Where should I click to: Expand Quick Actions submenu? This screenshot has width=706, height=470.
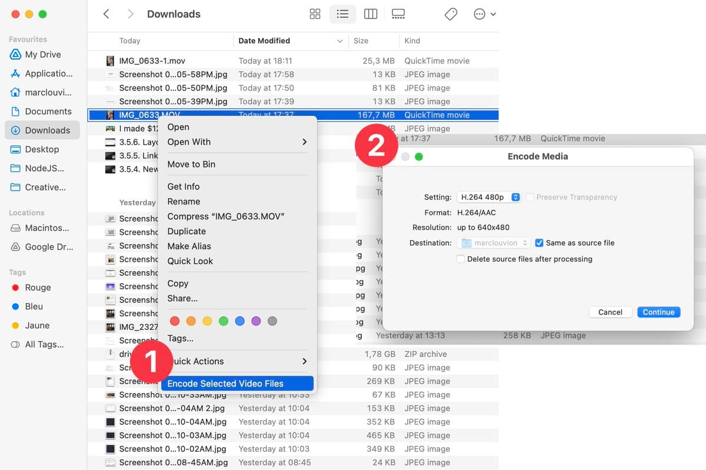[x=237, y=361]
